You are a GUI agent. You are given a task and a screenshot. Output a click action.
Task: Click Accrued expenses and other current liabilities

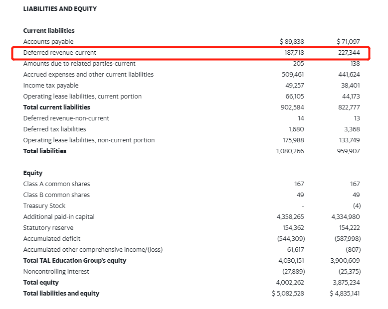[x=88, y=75]
